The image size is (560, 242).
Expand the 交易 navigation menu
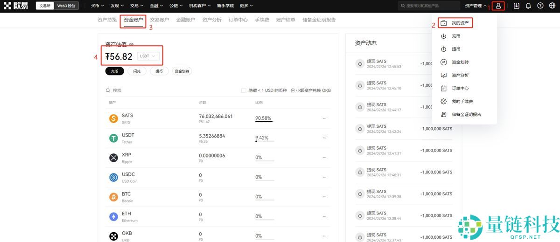(136, 6)
